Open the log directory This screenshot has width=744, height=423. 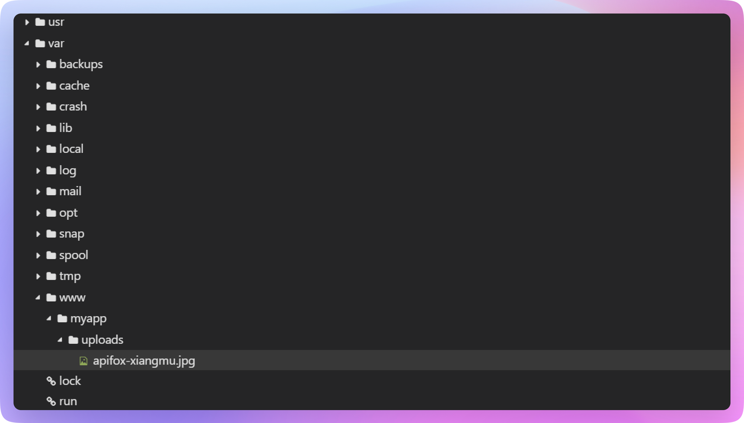(67, 170)
